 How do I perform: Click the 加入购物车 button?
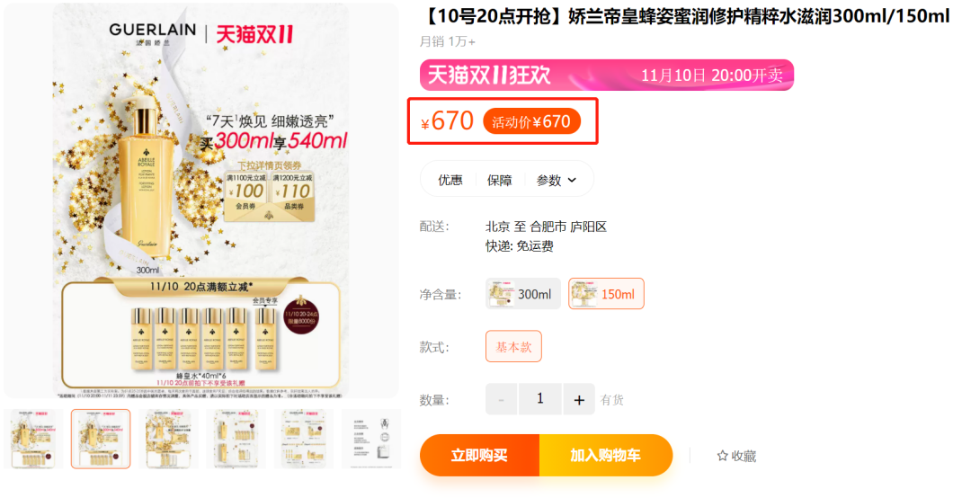click(x=606, y=455)
